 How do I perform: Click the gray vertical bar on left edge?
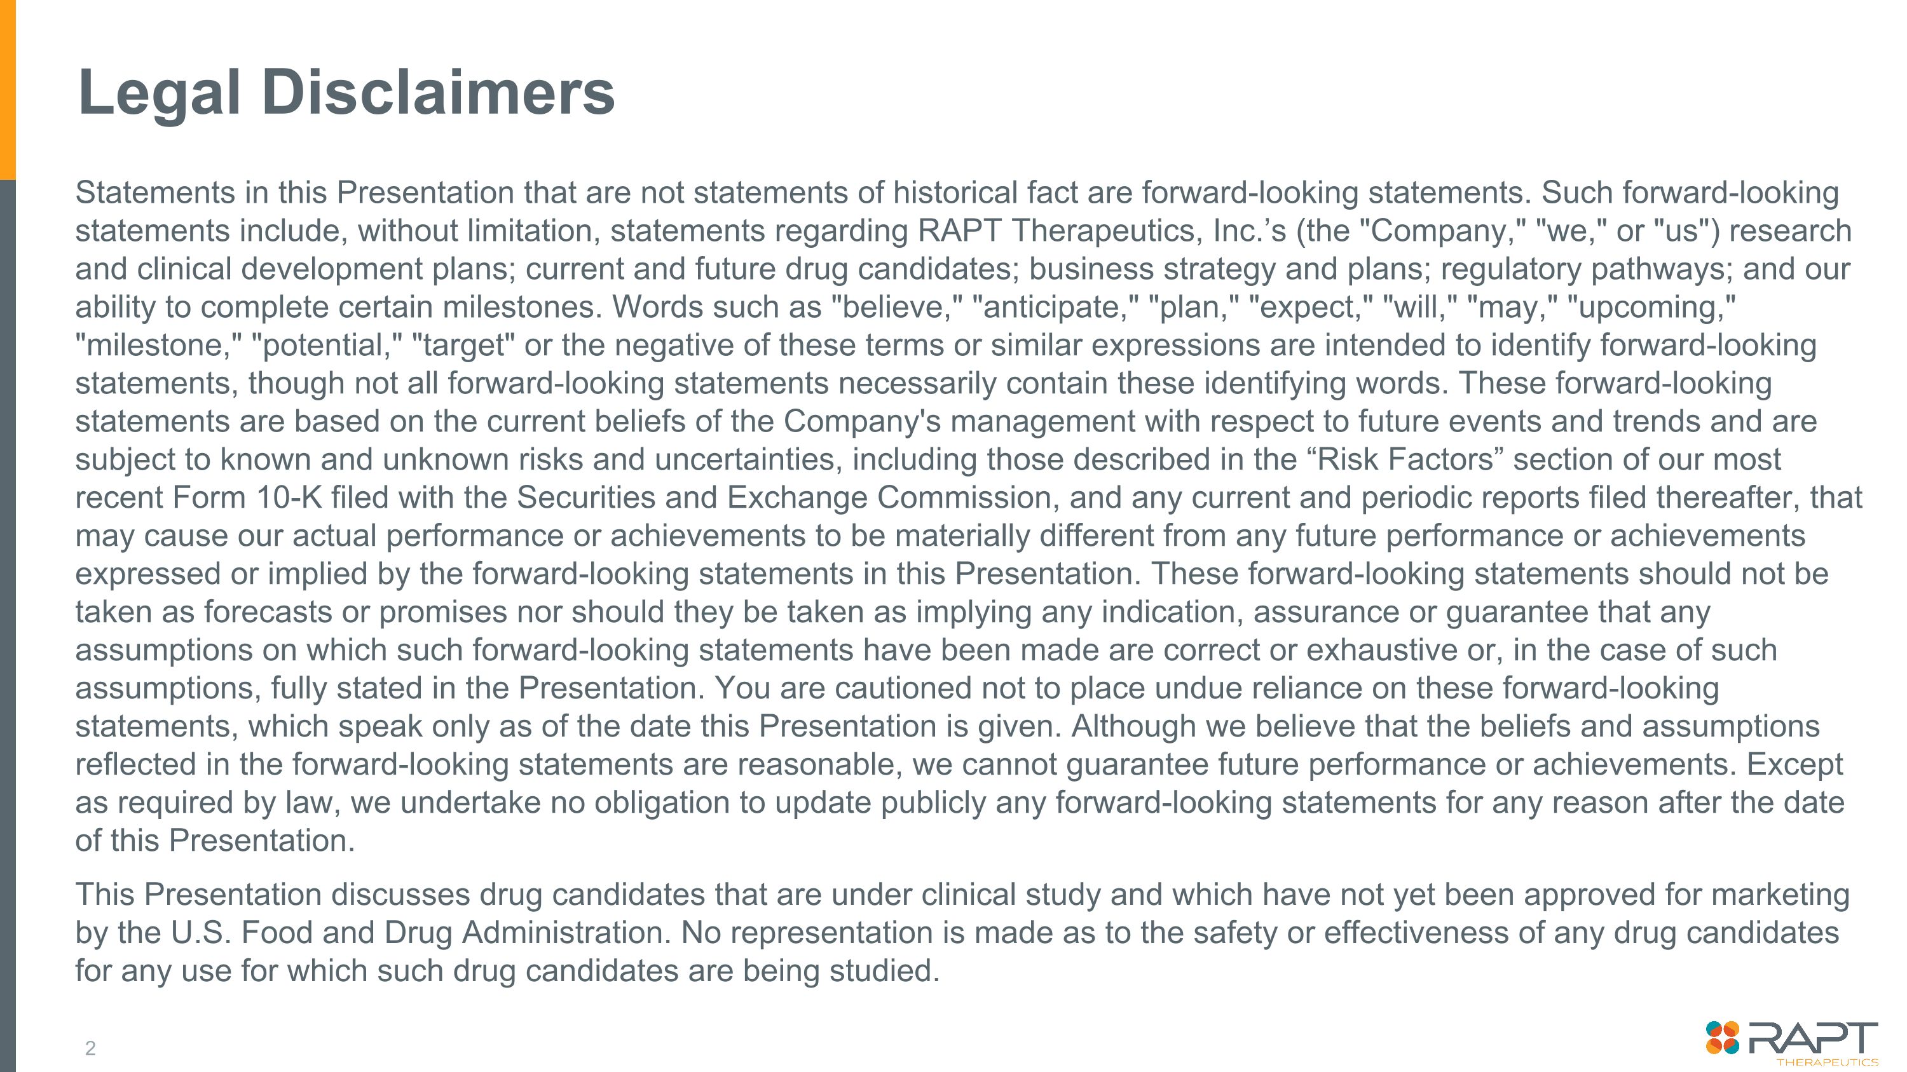8,621
